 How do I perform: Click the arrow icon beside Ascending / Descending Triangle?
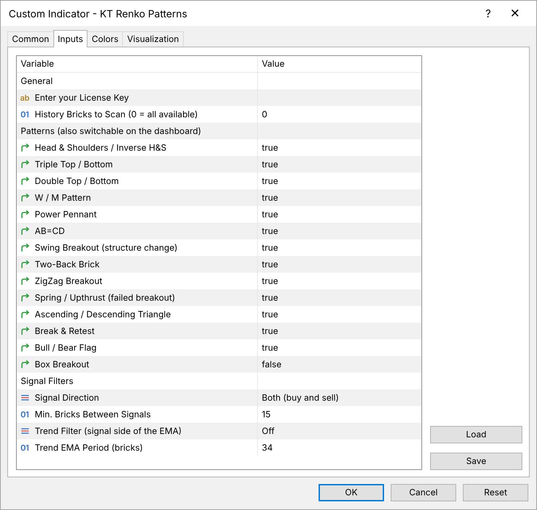tap(25, 314)
